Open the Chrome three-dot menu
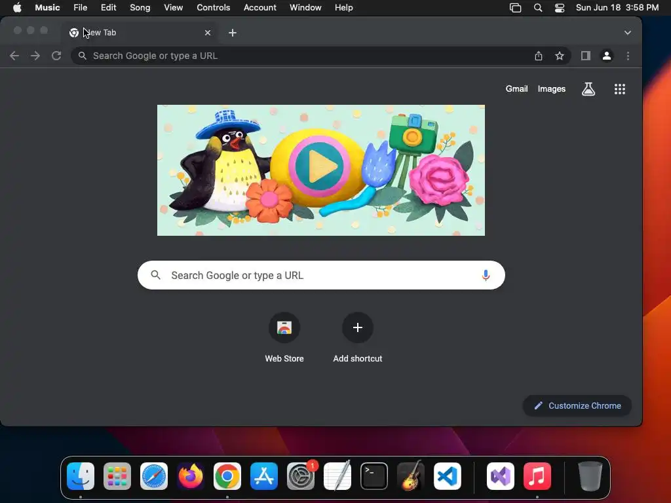 tap(628, 56)
